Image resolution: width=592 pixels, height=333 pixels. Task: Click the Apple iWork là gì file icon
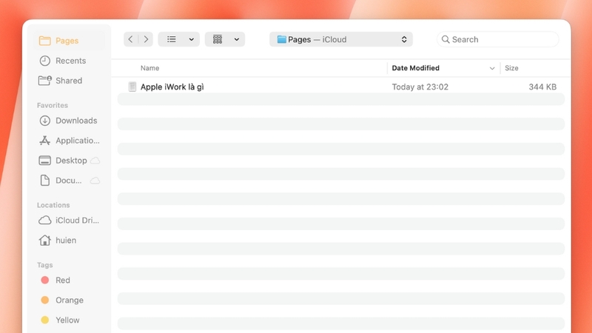coord(132,87)
